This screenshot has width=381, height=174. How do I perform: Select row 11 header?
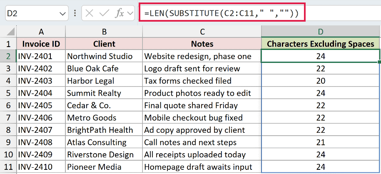(x=8, y=167)
